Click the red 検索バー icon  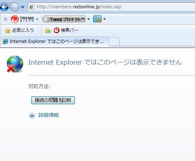57,30
